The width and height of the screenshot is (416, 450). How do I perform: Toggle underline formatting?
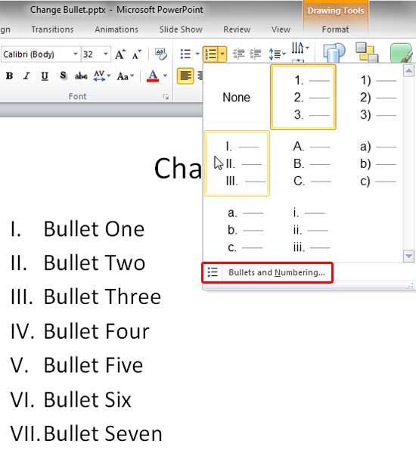(x=45, y=76)
